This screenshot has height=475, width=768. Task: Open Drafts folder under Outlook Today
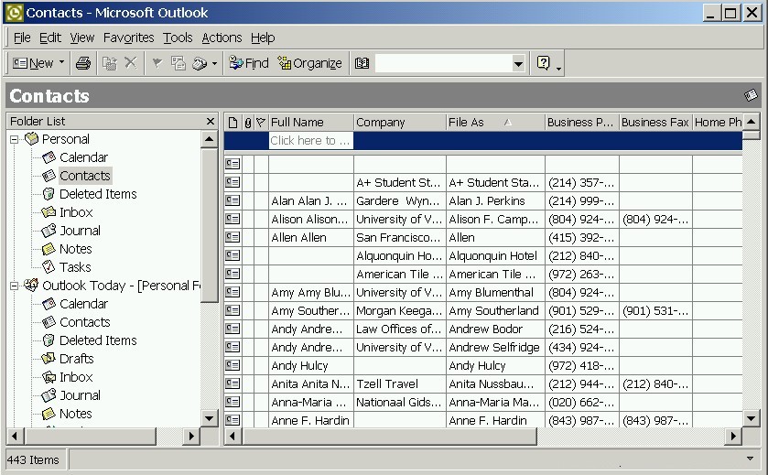[76, 359]
